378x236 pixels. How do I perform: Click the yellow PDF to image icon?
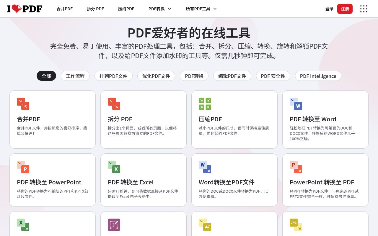[205, 225]
